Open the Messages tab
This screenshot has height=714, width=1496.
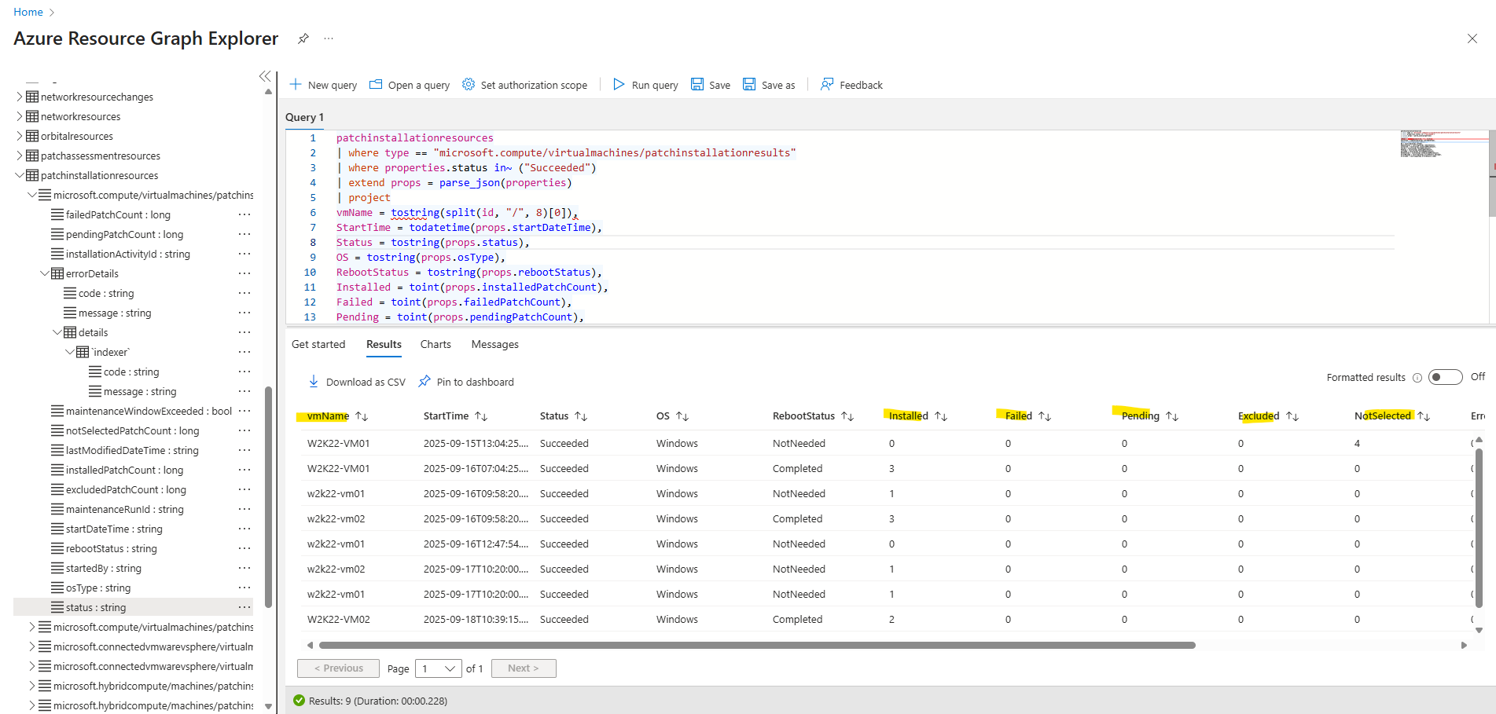tap(494, 344)
